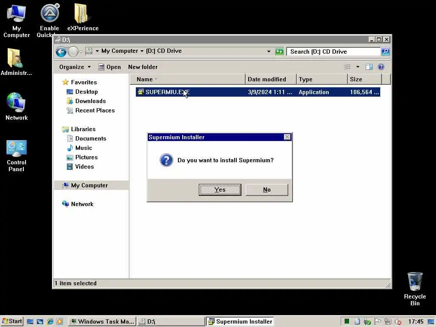Open the Organize menu
436x327 pixels.
(75, 67)
